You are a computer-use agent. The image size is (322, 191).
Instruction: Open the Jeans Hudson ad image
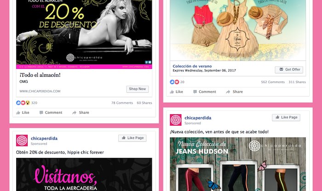238,164
